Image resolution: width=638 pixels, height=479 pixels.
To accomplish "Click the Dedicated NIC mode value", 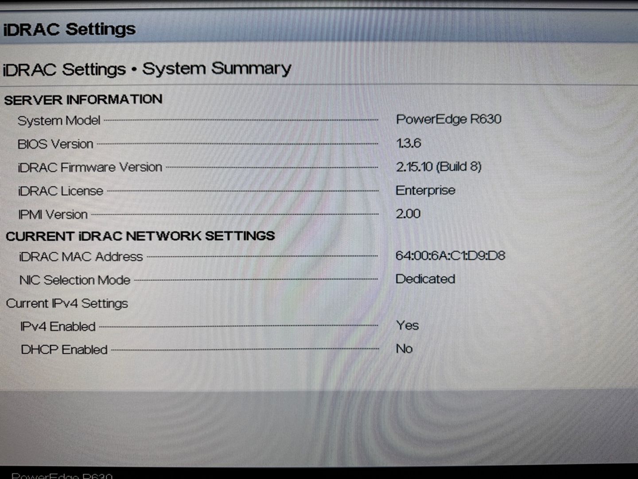I will 425,279.
